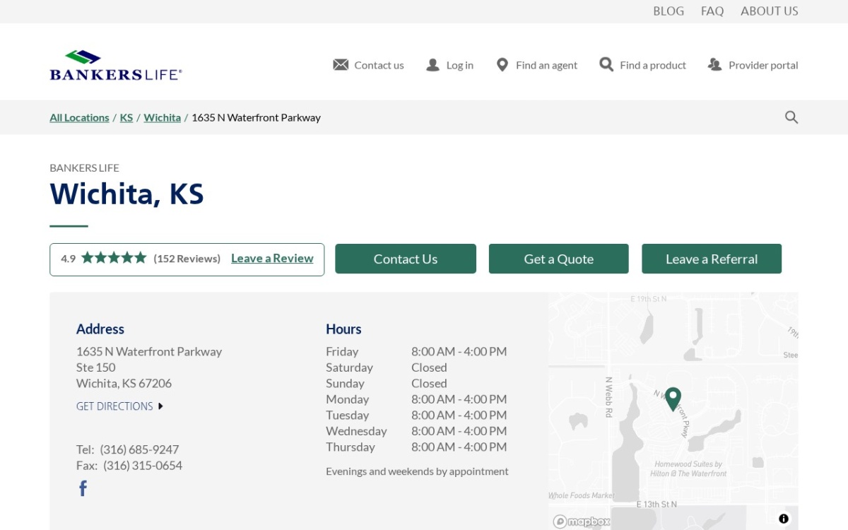
Task: Open Find an agent
Action: point(546,65)
